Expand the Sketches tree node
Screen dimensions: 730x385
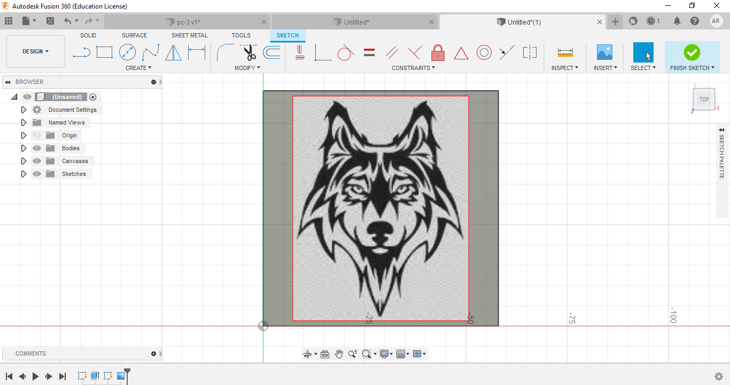24,174
